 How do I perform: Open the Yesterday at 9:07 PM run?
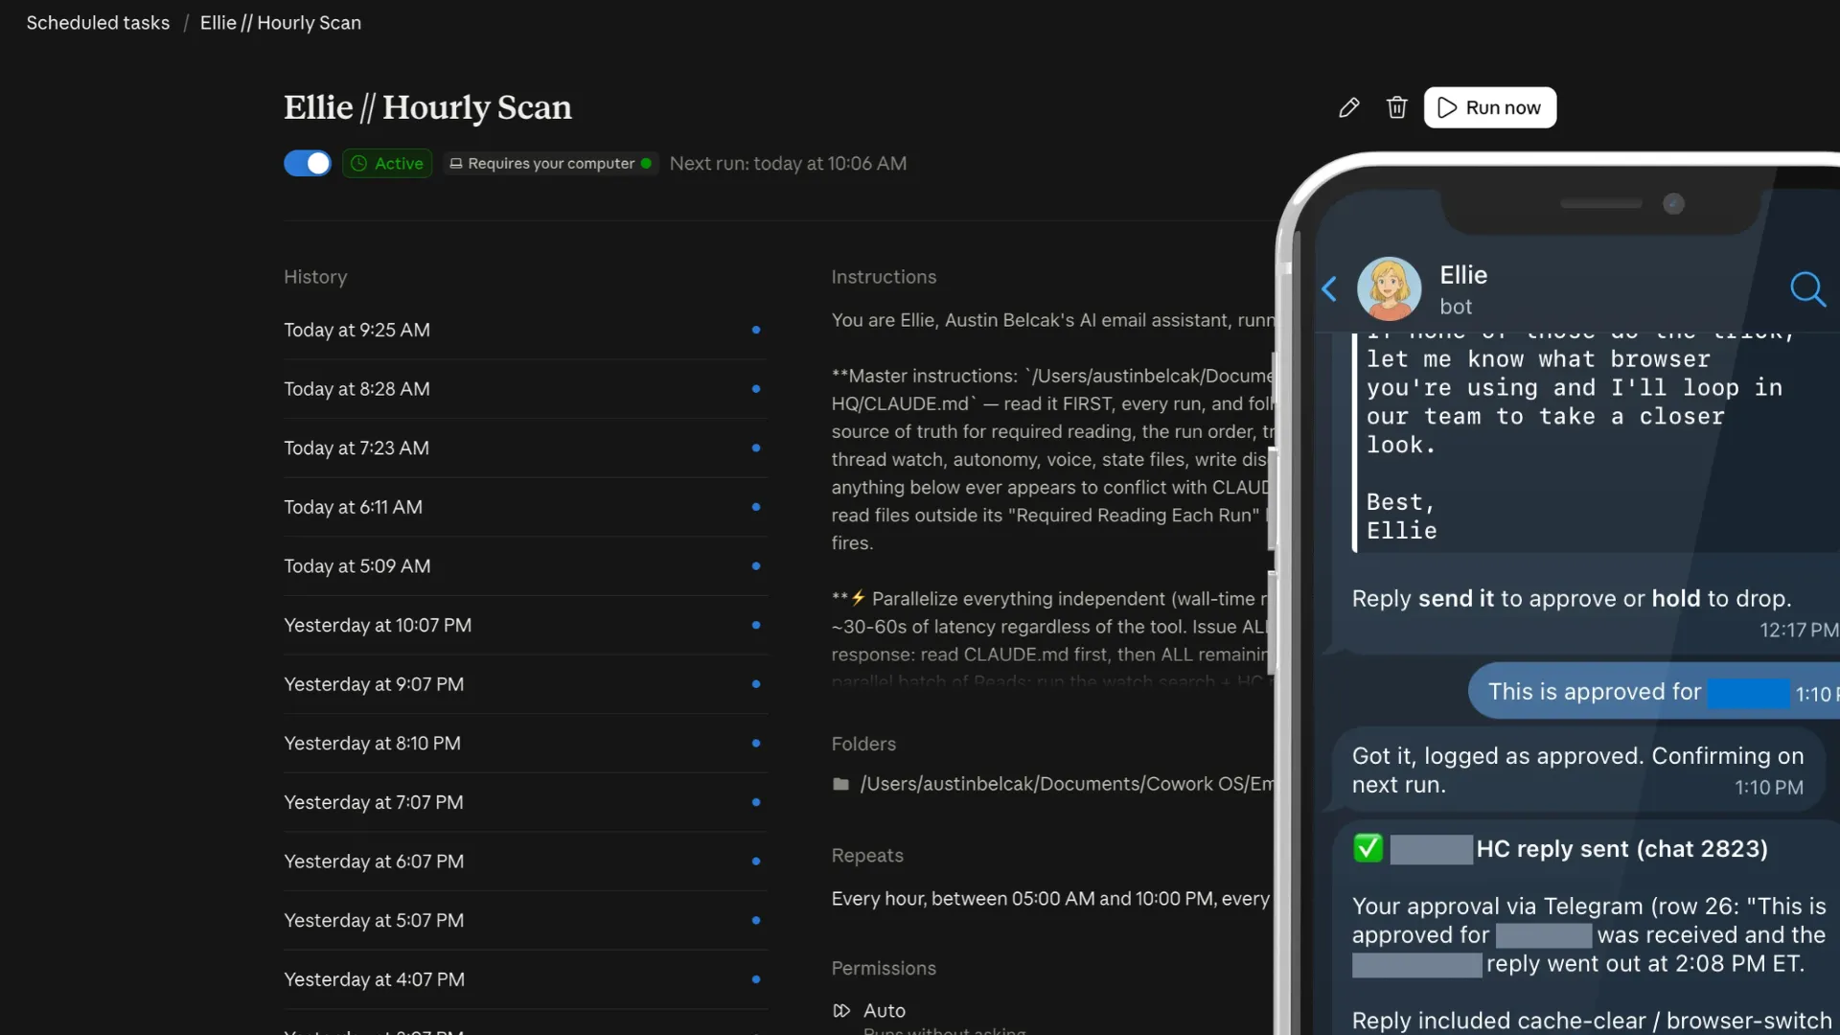[525, 684]
